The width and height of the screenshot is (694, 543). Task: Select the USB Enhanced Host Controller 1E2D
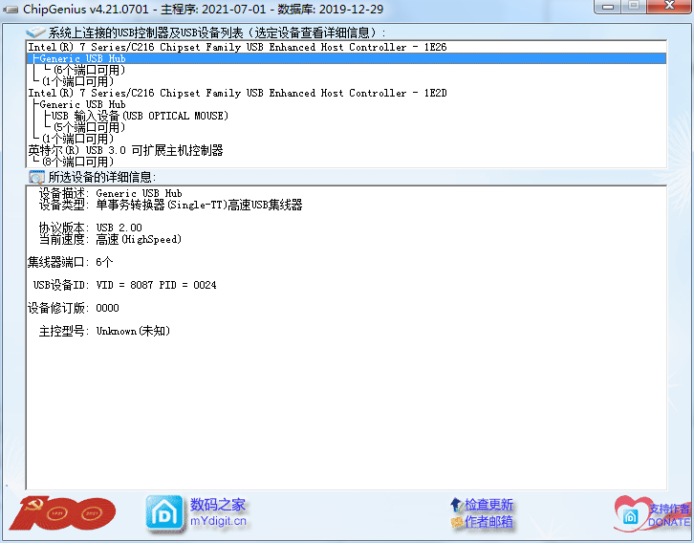[237, 93]
